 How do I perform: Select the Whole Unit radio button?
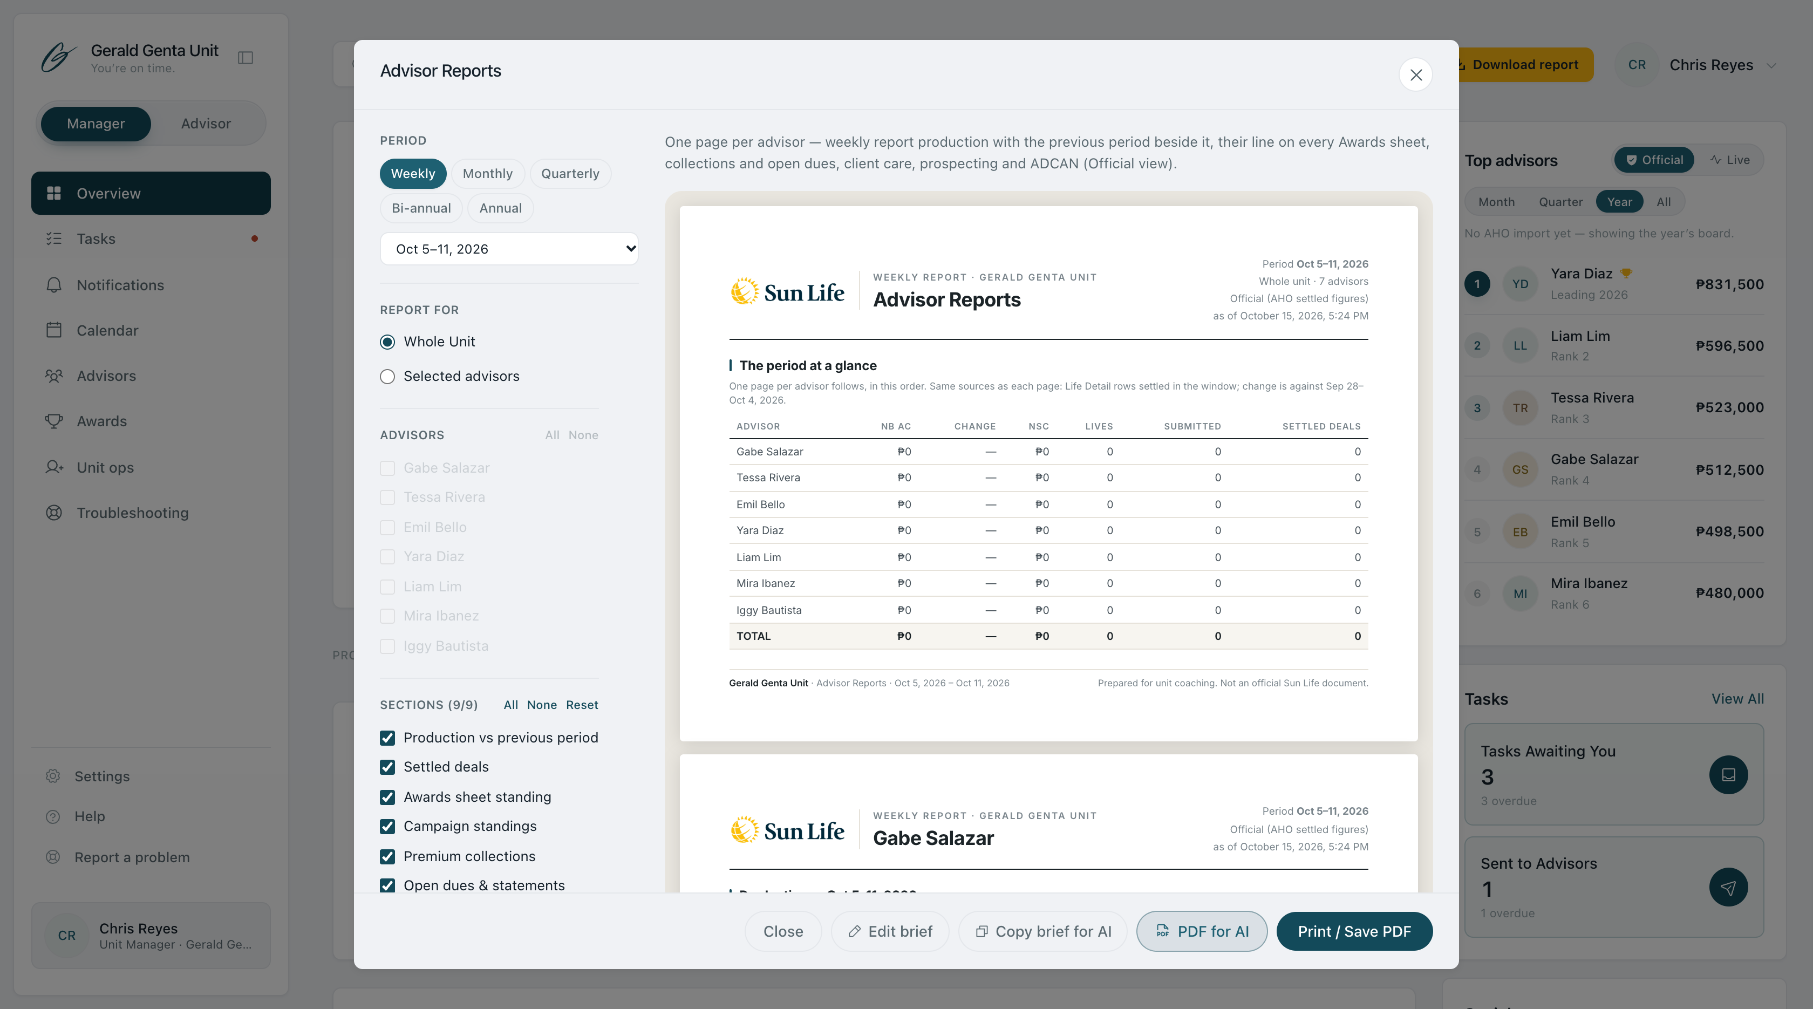click(387, 342)
